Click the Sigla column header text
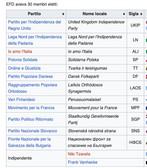The height and width of the screenshot is (168, 147). point(133,14)
